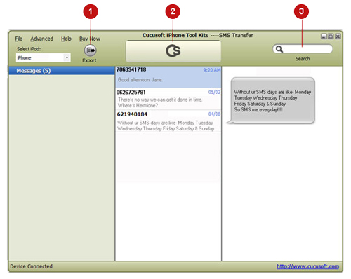
Task: Click the 04/08 date stamp
Action: pos(214,114)
